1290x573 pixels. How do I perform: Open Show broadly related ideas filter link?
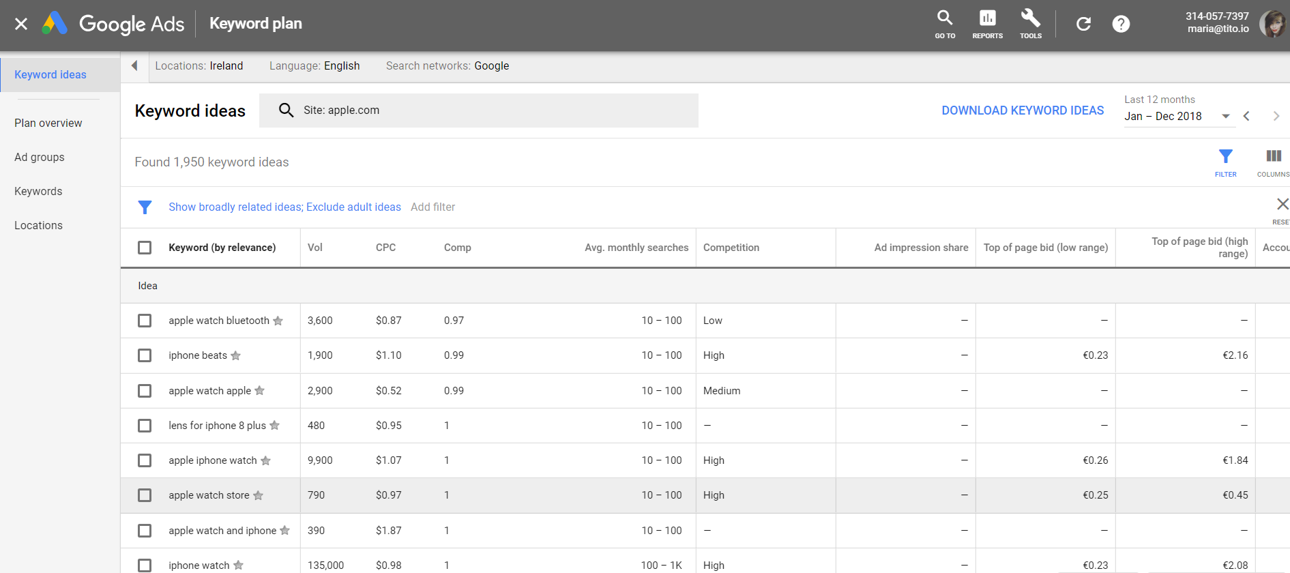pyautogui.click(x=284, y=207)
